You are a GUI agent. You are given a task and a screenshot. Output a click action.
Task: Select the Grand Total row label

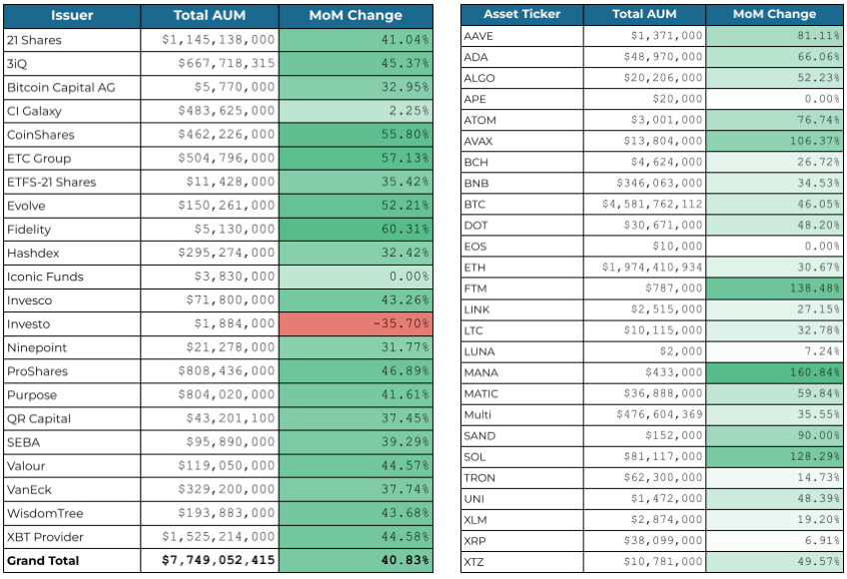(x=72, y=561)
